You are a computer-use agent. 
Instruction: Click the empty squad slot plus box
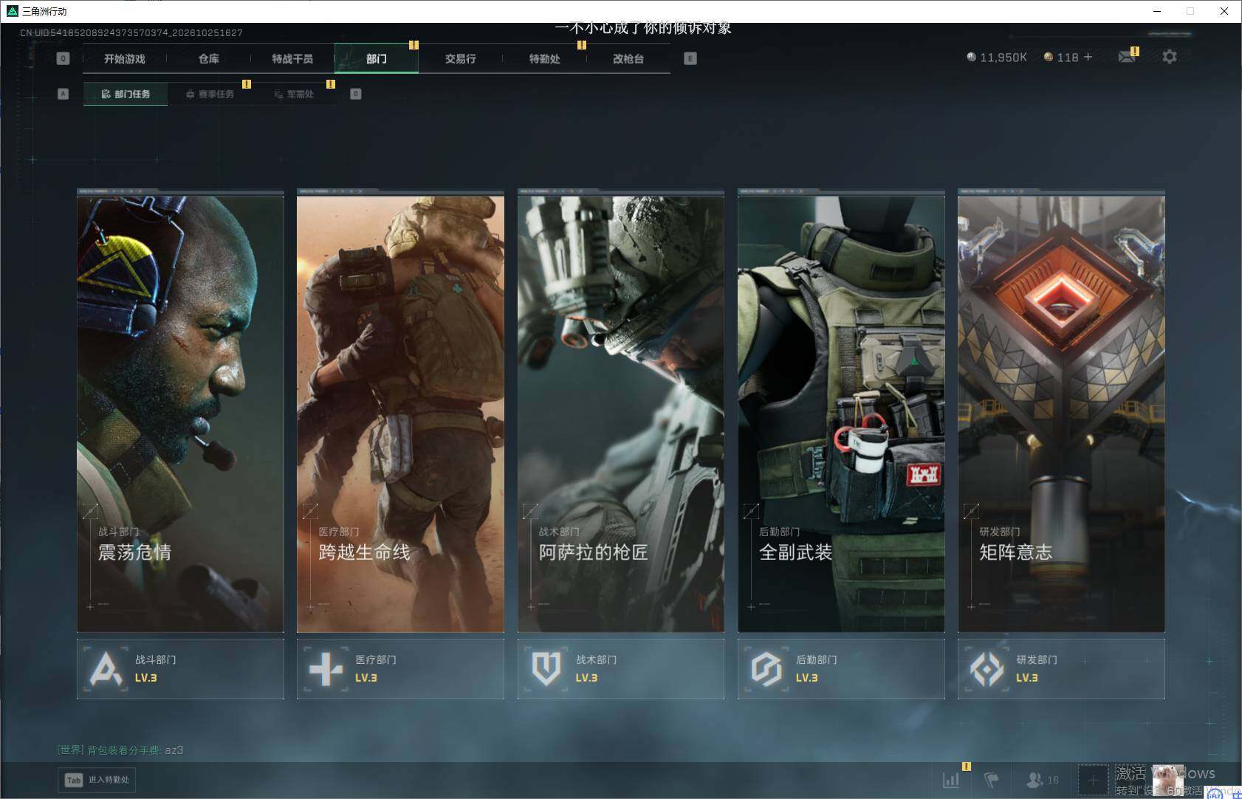1093,779
